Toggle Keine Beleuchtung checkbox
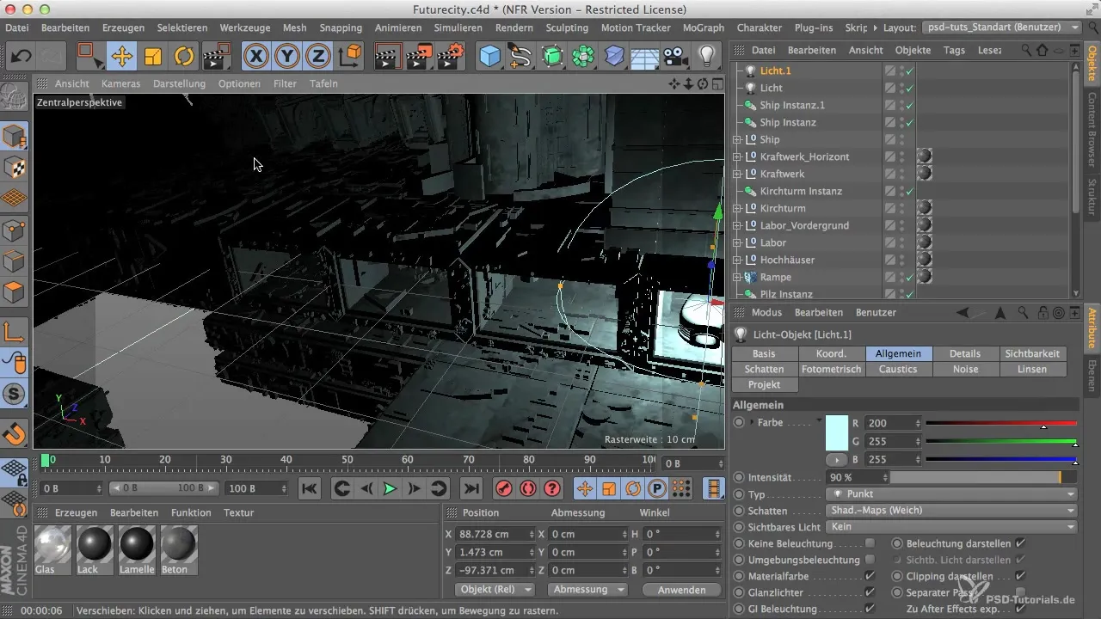Viewport: 1101px width, 619px height. pos(870,543)
